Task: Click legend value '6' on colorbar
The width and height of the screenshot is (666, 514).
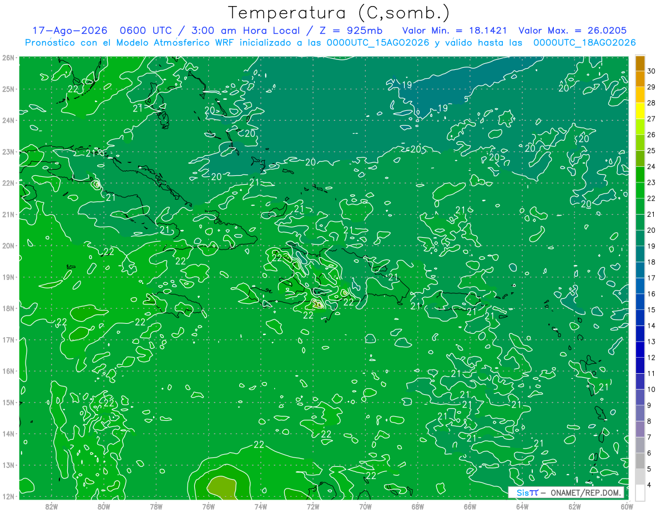Action: coord(649,453)
